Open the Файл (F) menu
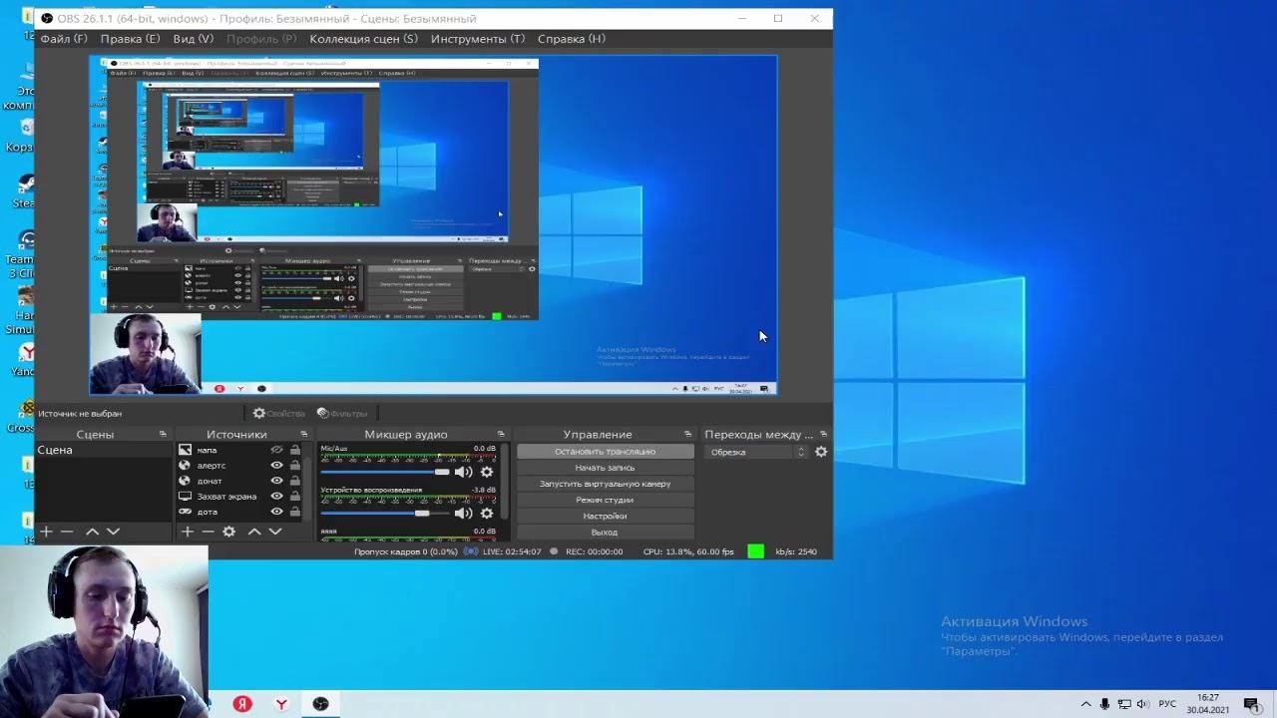 pyautogui.click(x=64, y=39)
